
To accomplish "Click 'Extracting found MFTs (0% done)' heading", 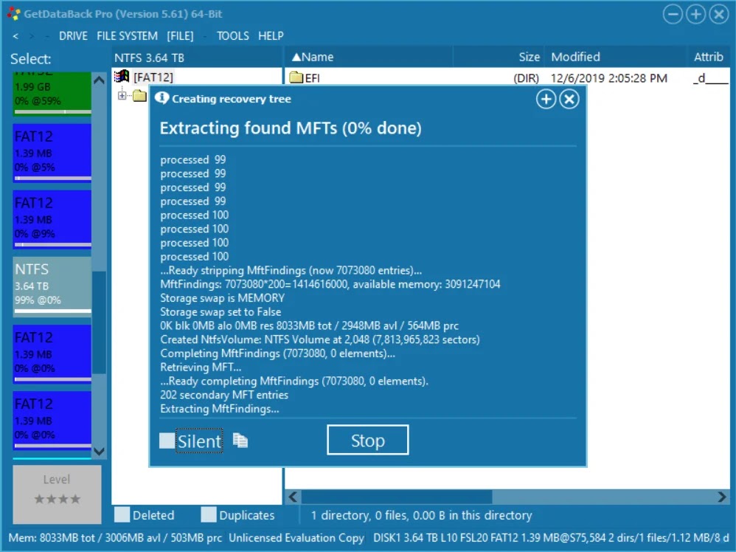I will (291, 128).
